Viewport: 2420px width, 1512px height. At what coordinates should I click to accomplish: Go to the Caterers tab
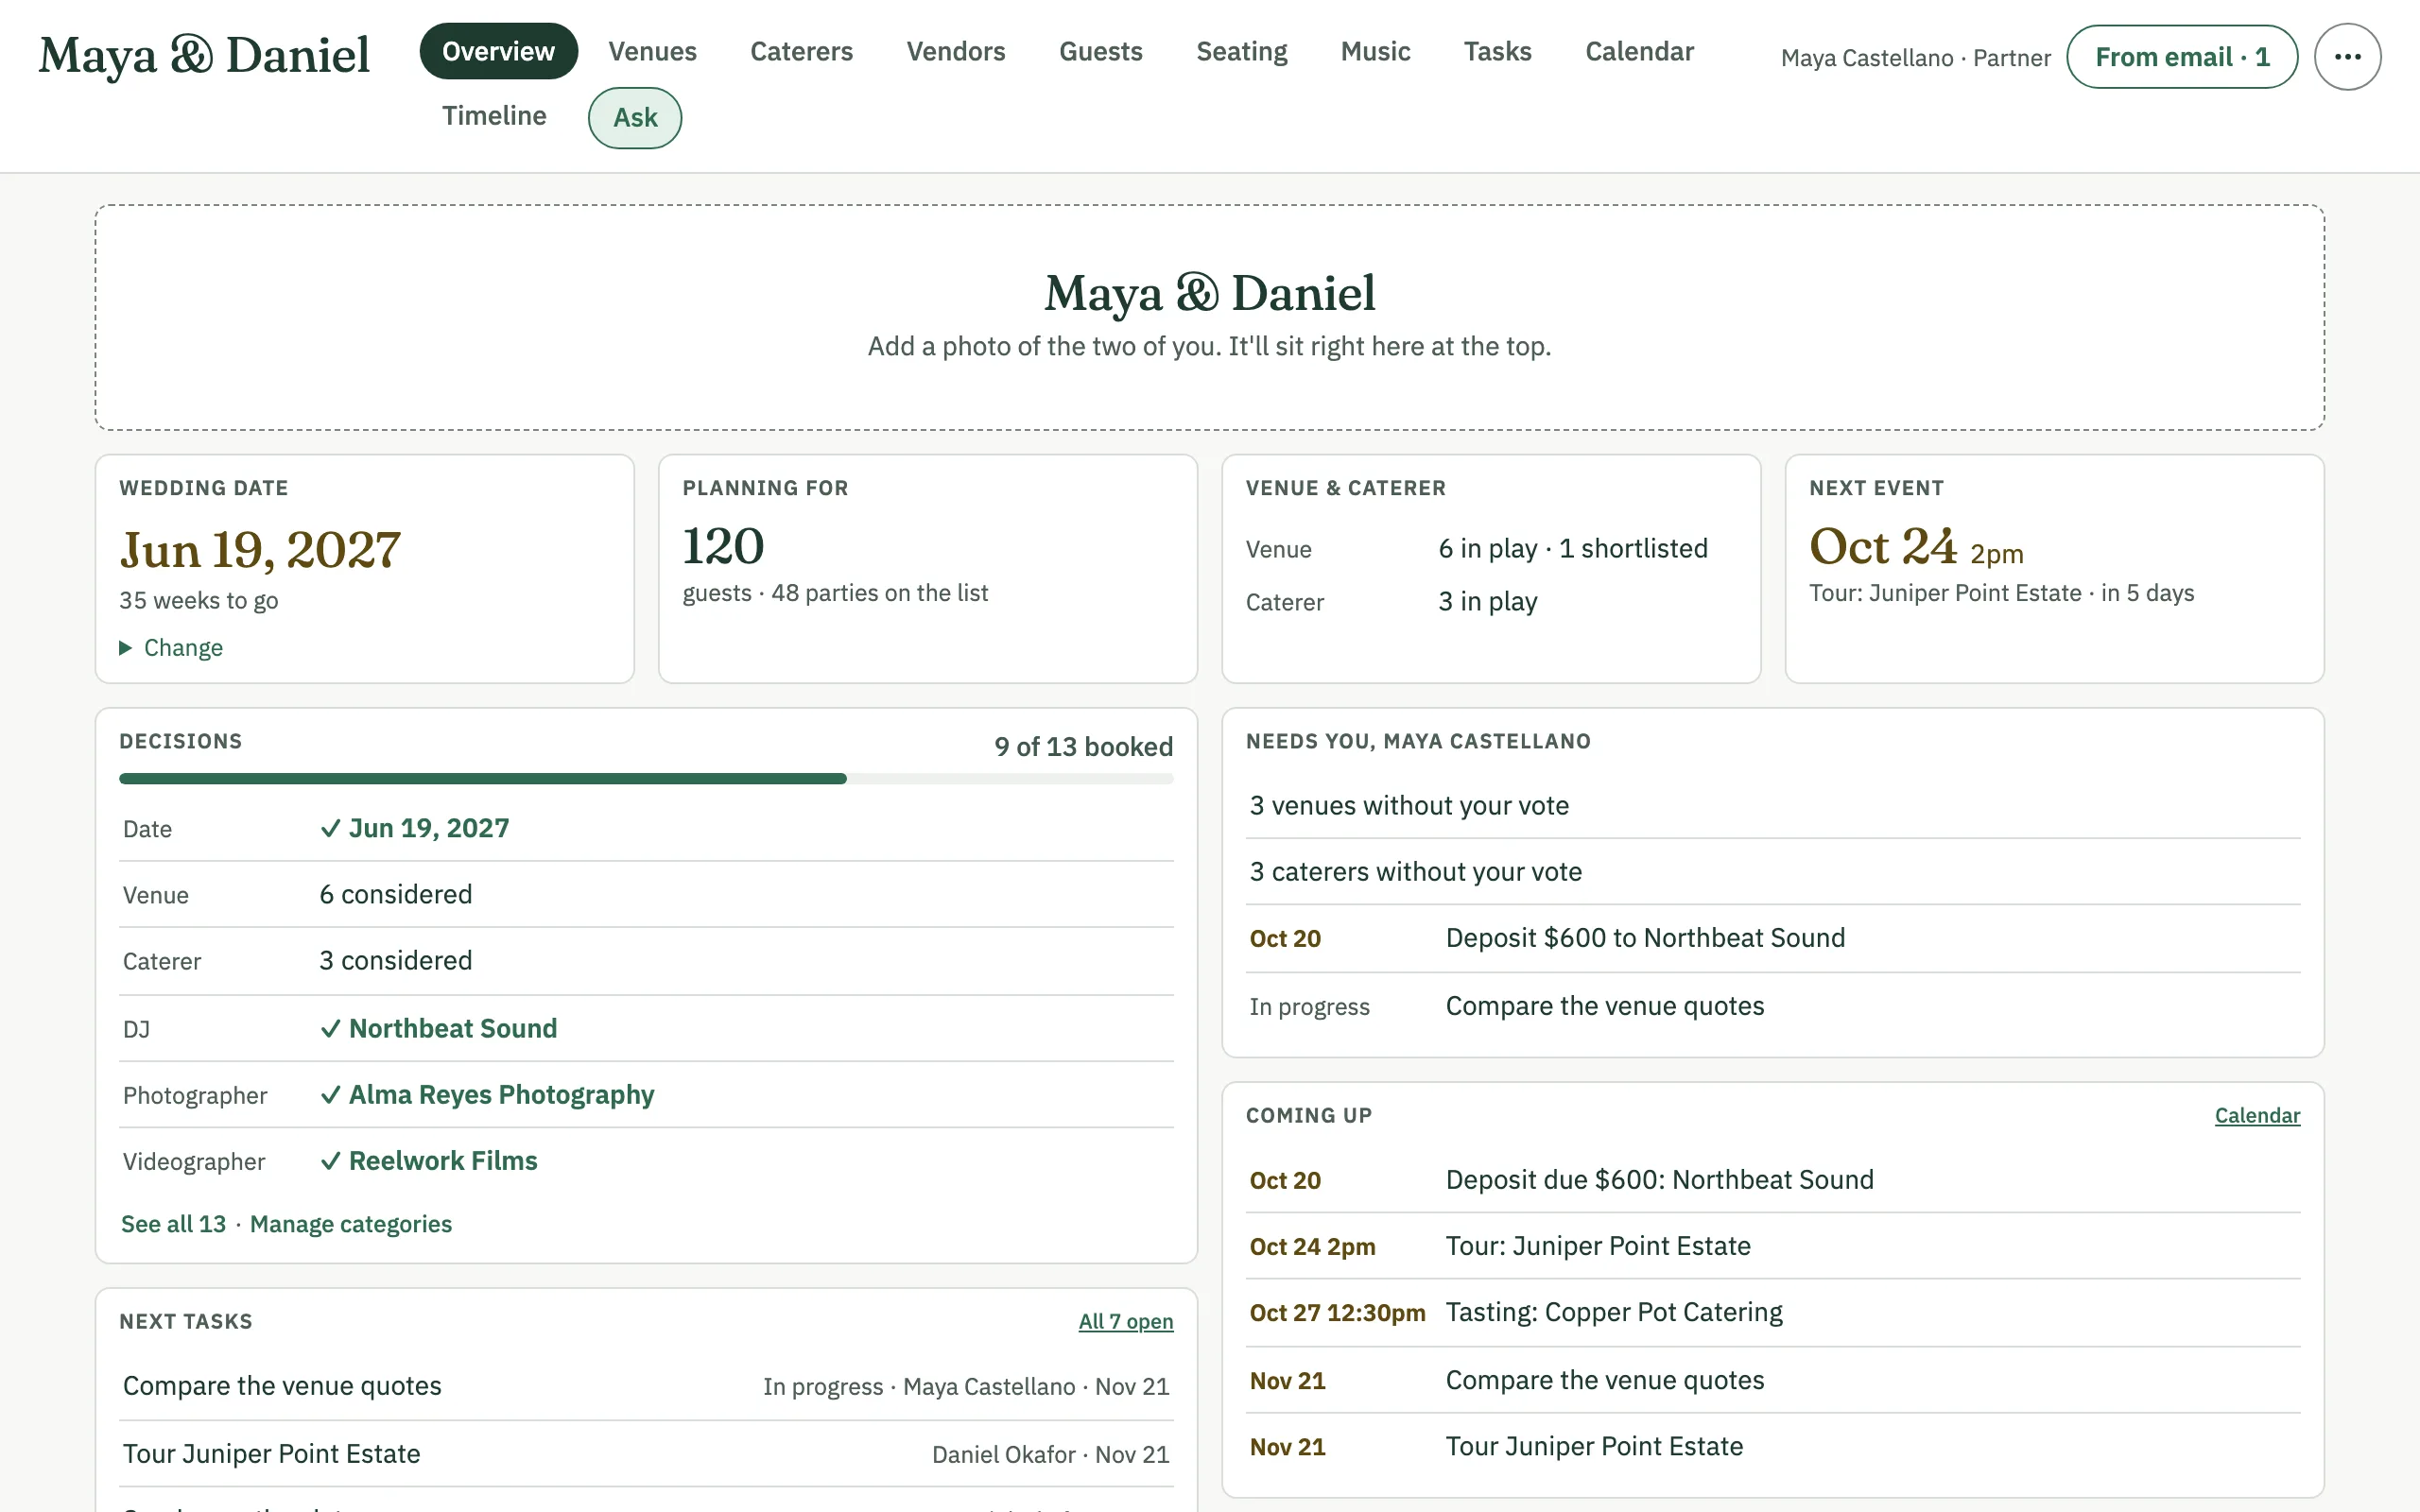[x=801, y=51]
